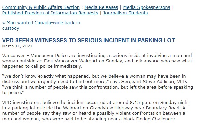The image size is (197, 124).
Task: Go to Media Releases page
Action: (101, 7)
